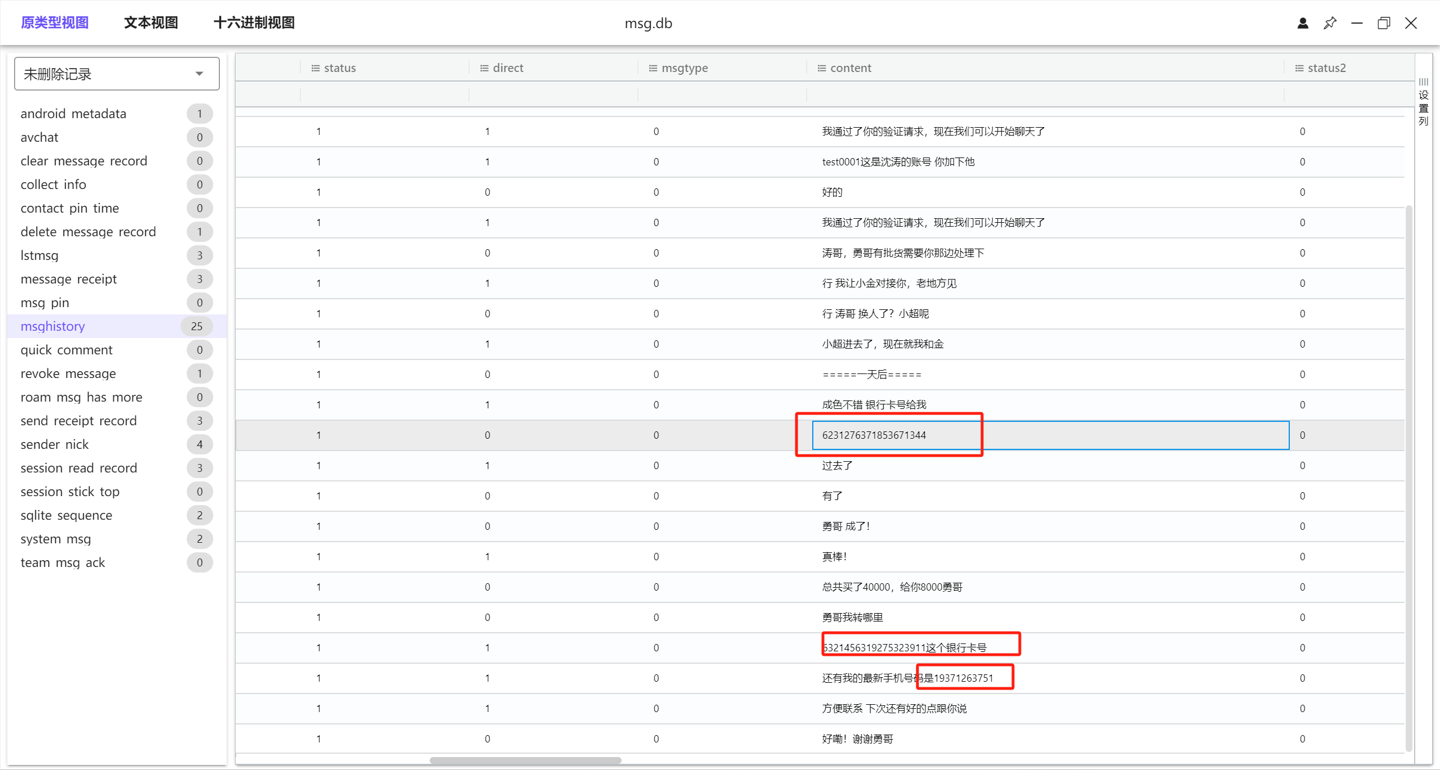Open the 设置列 column settings panel
This screenshot has width=1440, height=770.
point(1423,102)
